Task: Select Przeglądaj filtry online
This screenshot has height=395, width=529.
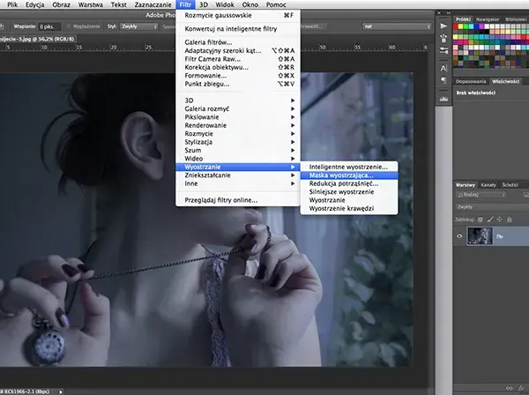Action: [x=238, y=200]
